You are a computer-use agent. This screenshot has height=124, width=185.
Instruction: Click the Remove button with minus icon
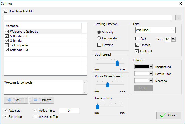coord(42,100)
